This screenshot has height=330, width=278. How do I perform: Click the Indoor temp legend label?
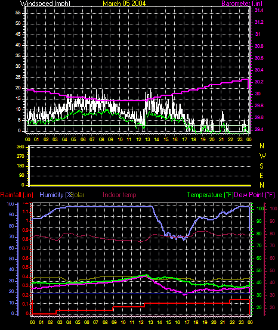point(119,195)
